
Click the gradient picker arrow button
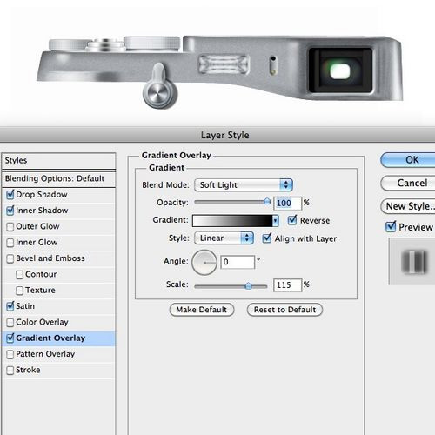pyautogui.click(x=276, y=221)
